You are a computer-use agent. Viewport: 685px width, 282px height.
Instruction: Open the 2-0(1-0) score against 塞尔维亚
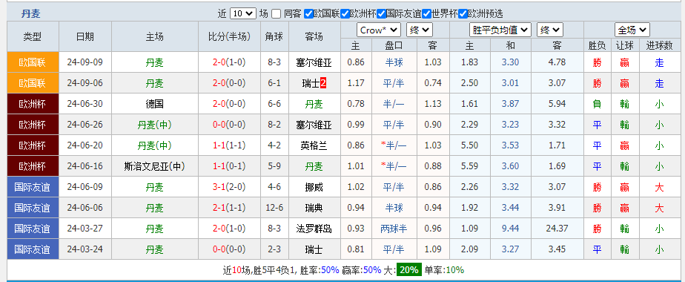[x=229, y=62]
